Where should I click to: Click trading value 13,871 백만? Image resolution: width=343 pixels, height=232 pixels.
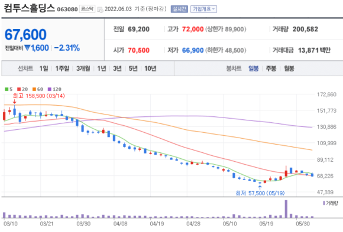click(315, 50)
